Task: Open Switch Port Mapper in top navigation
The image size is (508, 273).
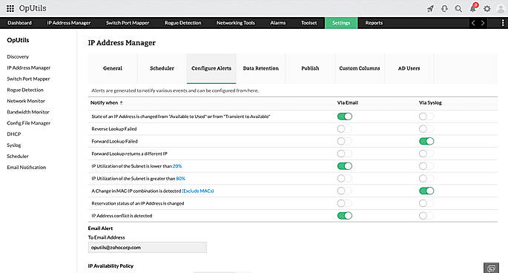Action: point(128,23)
